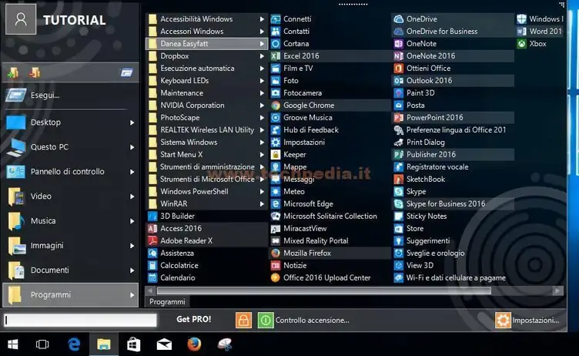
Task: Expand Desktop submenu arrow
Action: [132, 123]
